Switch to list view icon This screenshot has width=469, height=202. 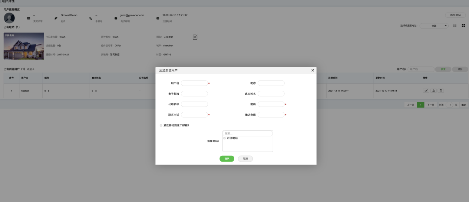click(455, 26)
